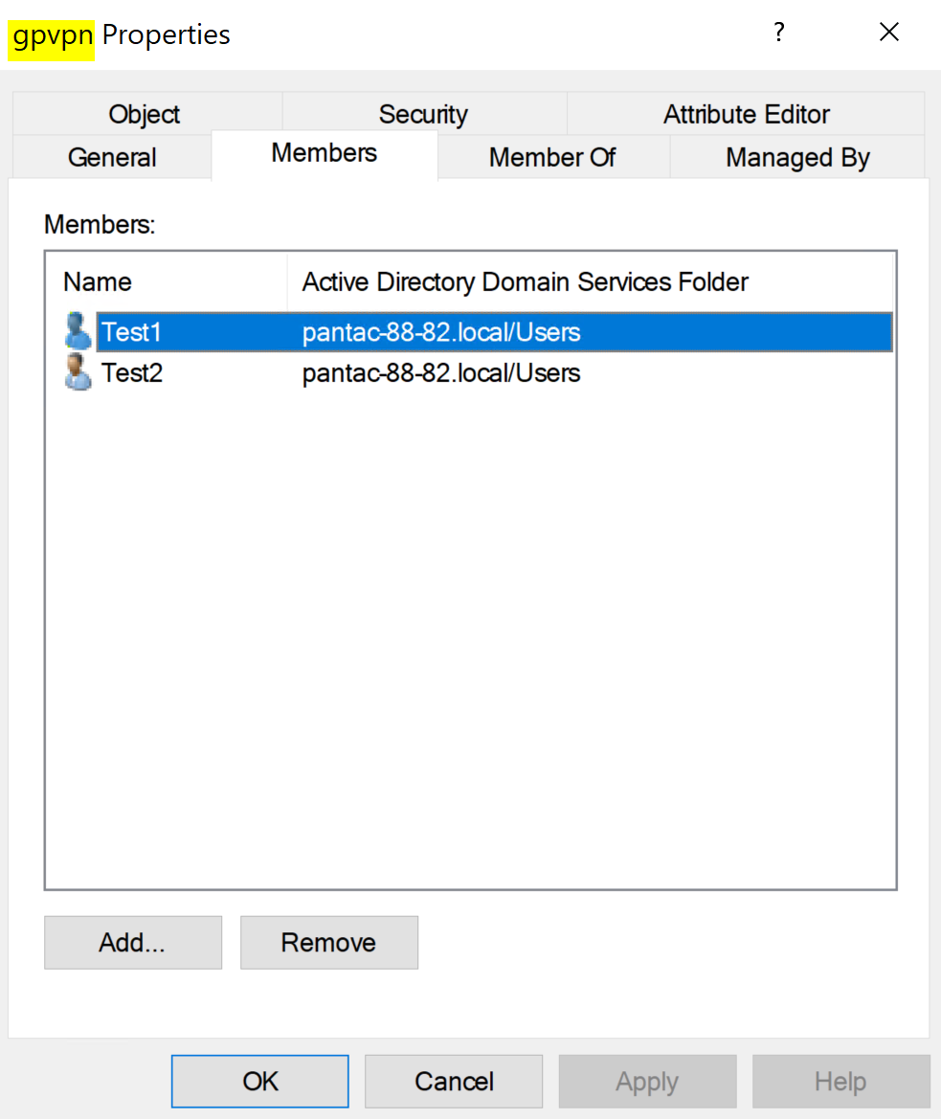Image resolution: width=941 pixels, height=1119 pixels.
Task: Click the Test1 user icon
Action: point(78,331)
